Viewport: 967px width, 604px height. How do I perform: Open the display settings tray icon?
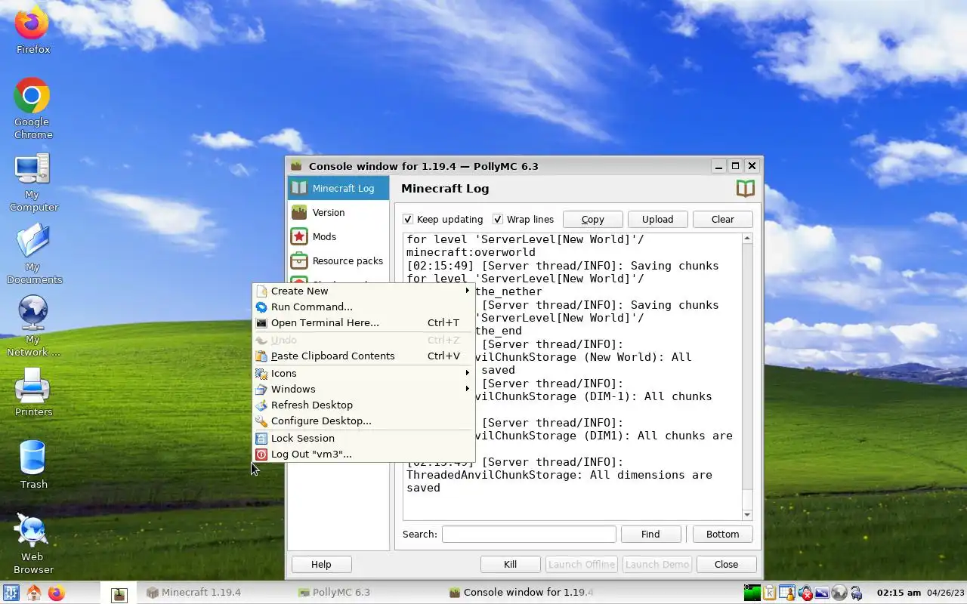pyautogui.click(x=822, y=593)
